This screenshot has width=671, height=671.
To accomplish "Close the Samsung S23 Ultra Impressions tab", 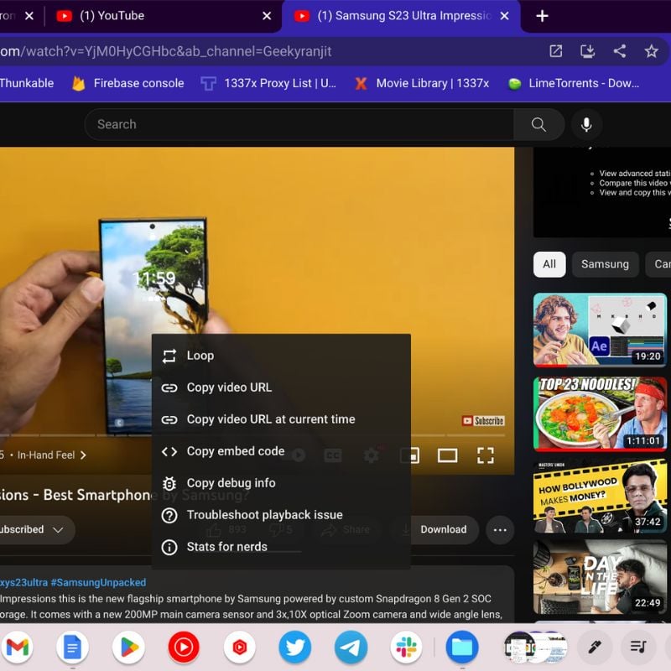I will 505,16.
